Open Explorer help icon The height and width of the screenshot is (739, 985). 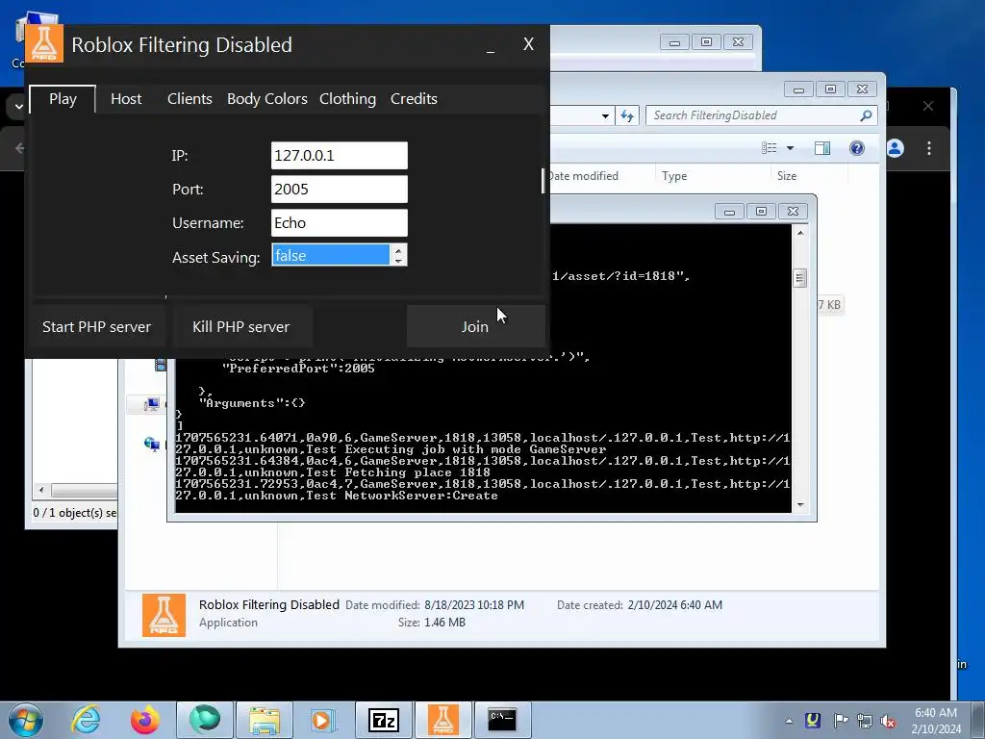[x=857, y=147]
